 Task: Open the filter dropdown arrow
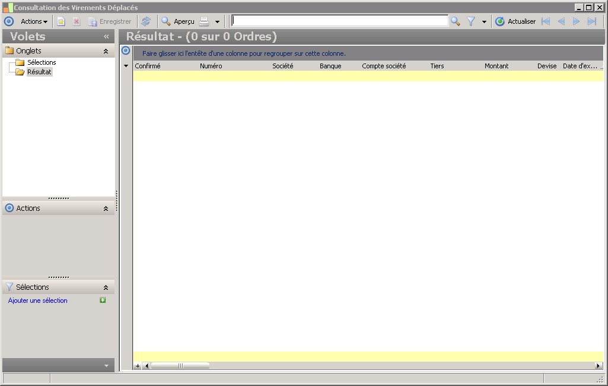click(x=484, y=22)
